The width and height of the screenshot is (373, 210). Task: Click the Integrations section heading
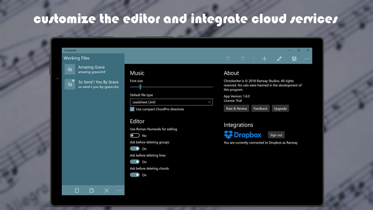coord(239,125)
